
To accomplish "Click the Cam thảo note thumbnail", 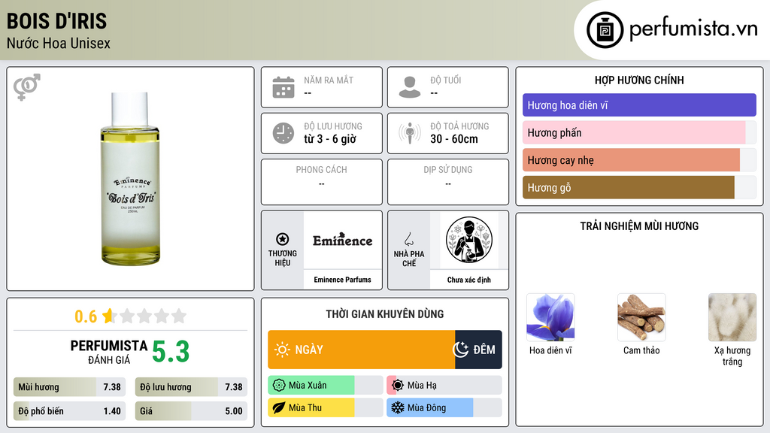I will [641, 317].
